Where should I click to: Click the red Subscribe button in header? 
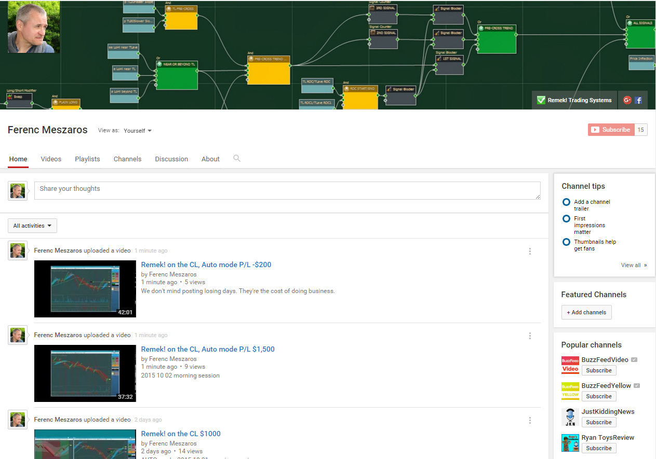coord(611,130)
